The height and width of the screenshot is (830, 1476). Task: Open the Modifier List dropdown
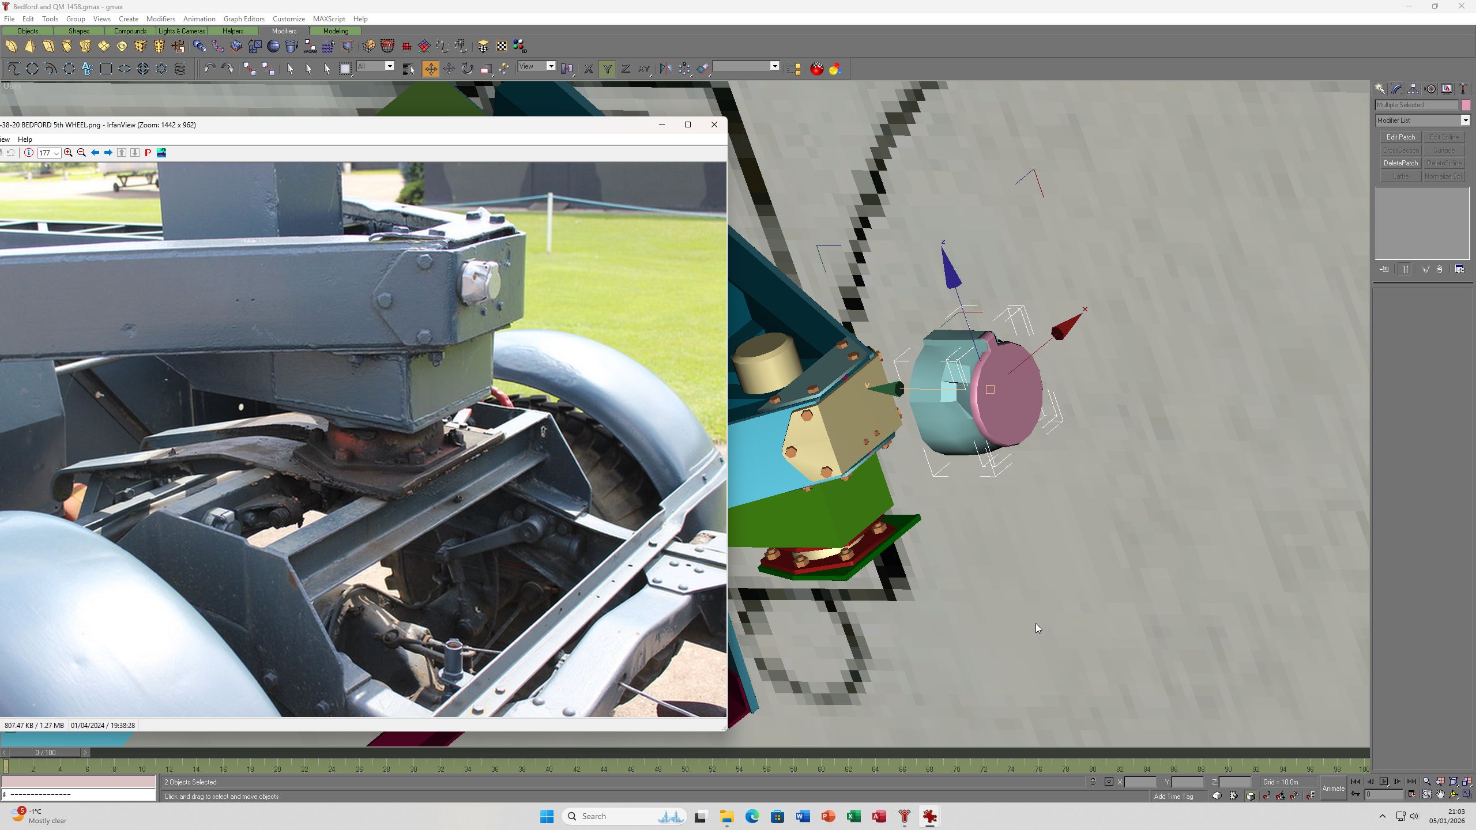pyautogui.click(x=1422, y=120)
